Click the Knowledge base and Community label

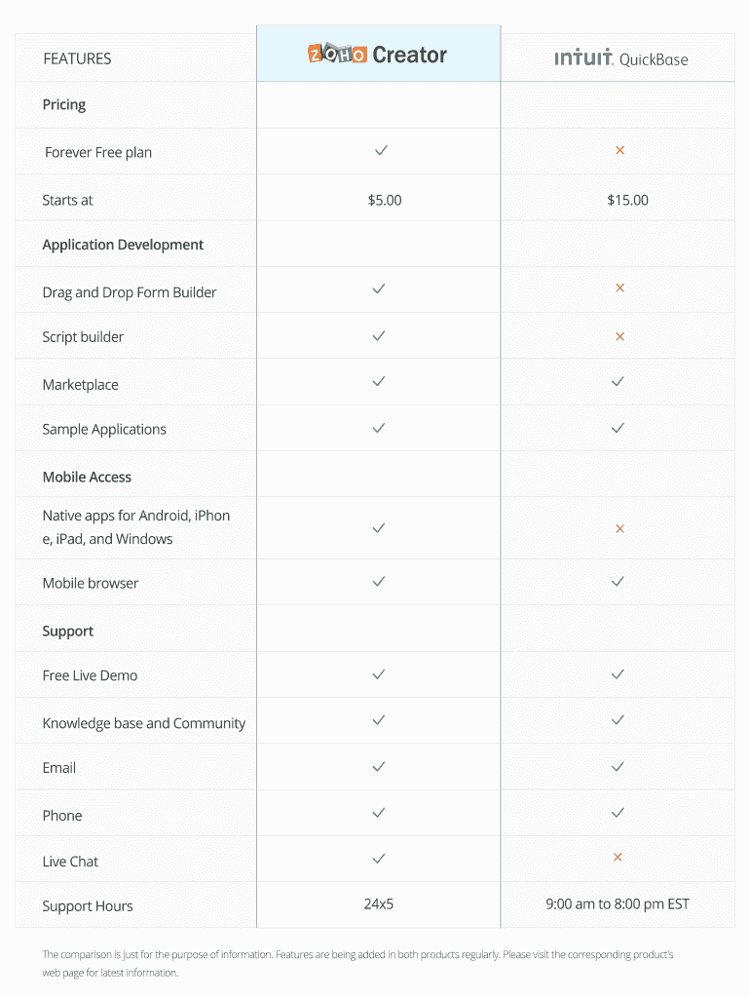tap(143, 723)
